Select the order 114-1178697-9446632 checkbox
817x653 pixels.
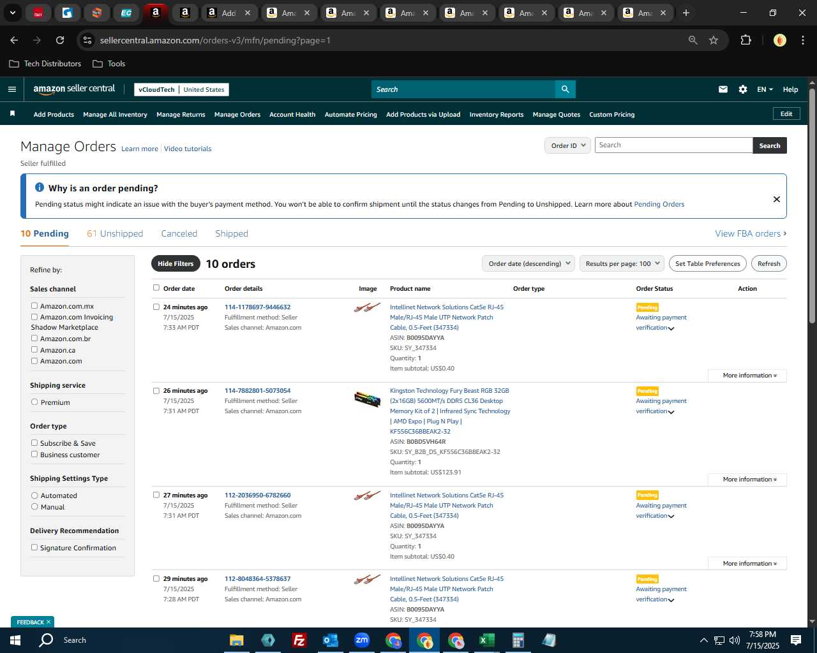[x=156, y=307]
